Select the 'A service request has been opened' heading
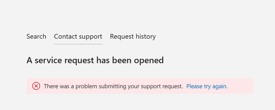The image size is (275, 110). (x=95, y=60)
